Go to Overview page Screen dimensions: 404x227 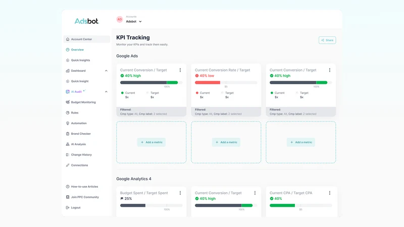77,49
